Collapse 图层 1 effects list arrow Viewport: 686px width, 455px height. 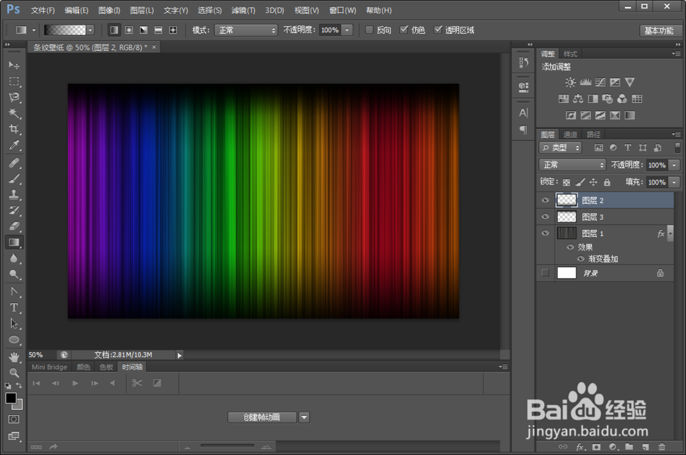tap(670, 233)
